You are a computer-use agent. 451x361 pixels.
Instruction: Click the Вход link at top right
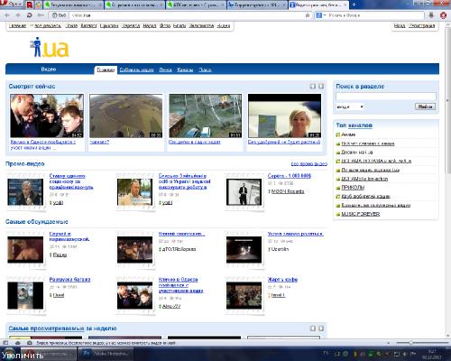pos(400,25)
